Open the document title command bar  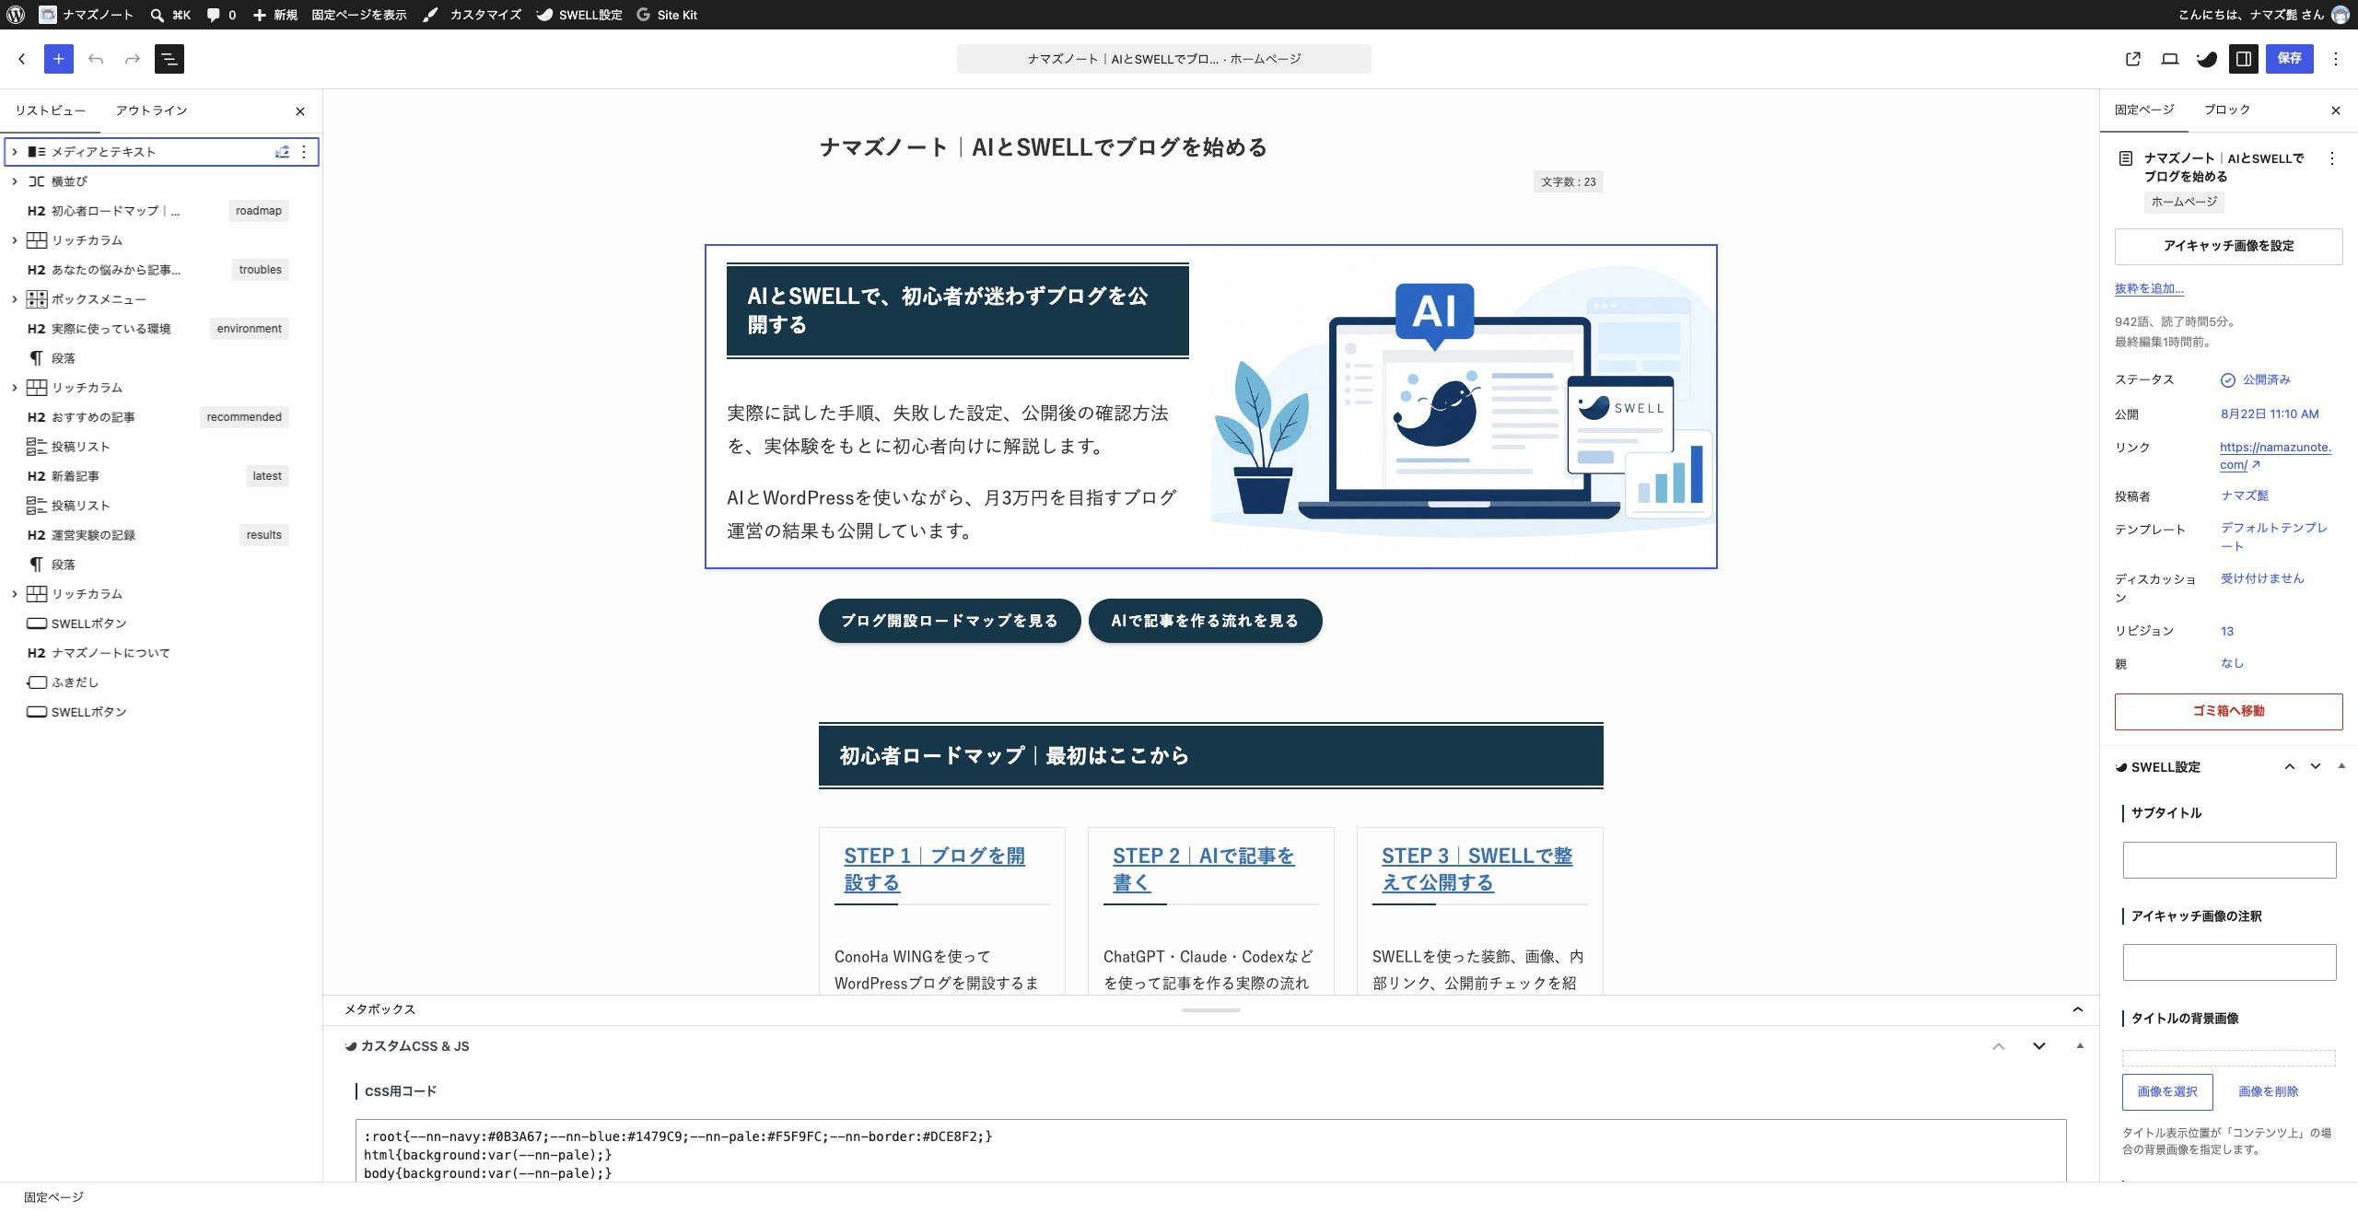1164,59
